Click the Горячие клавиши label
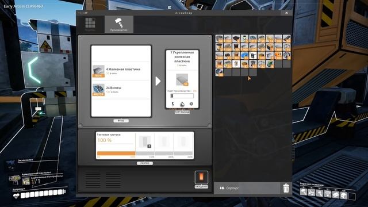The height and width of the screenshot is (207, 368). tap(312, 184)
